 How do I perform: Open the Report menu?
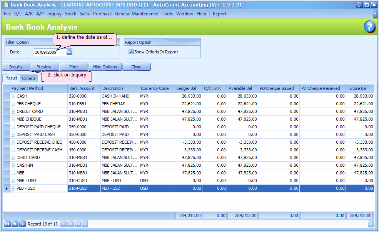tap(219, 14)
